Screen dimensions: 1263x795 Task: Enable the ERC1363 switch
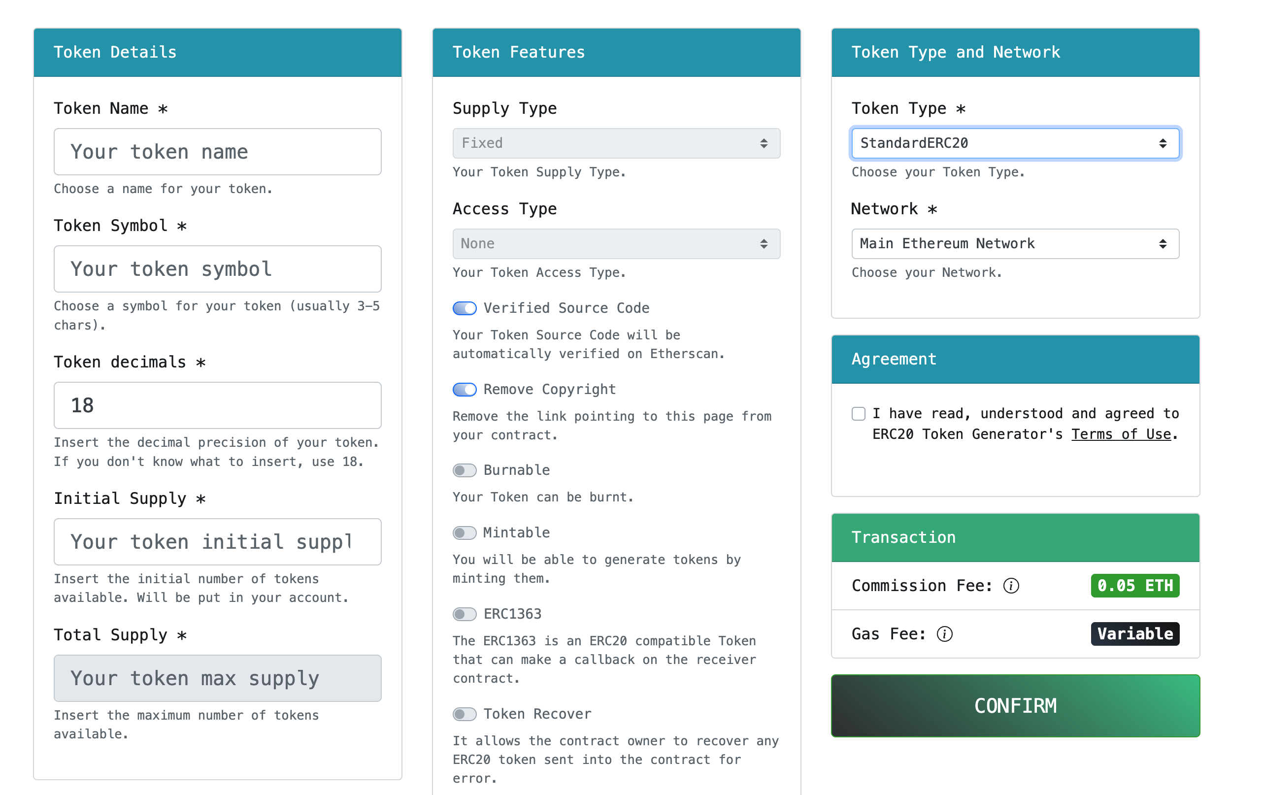coord(464,614)
